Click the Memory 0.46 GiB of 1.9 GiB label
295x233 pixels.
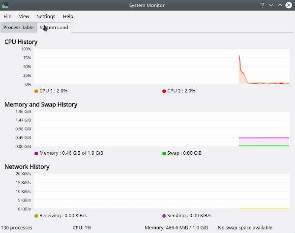click(x=71, y=153)
